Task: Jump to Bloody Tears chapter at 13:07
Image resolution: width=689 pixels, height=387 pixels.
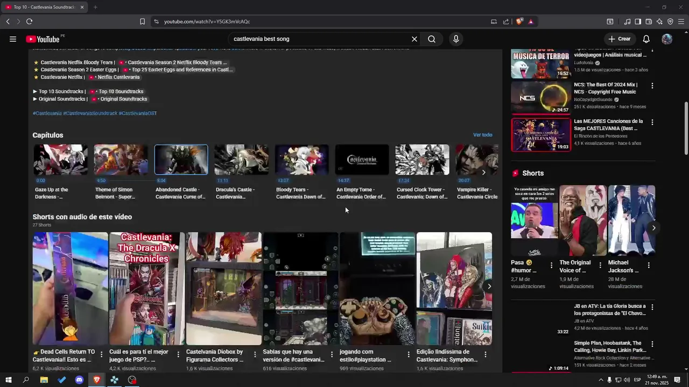Action: point(301,172)
